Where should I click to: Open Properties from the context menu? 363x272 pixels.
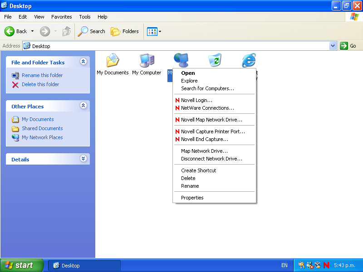tap(214, 198)
